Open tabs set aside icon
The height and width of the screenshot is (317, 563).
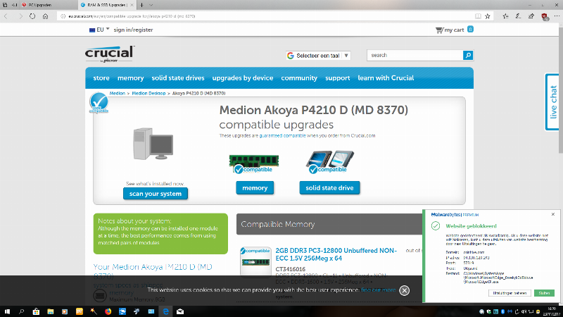tap(5, 5)
